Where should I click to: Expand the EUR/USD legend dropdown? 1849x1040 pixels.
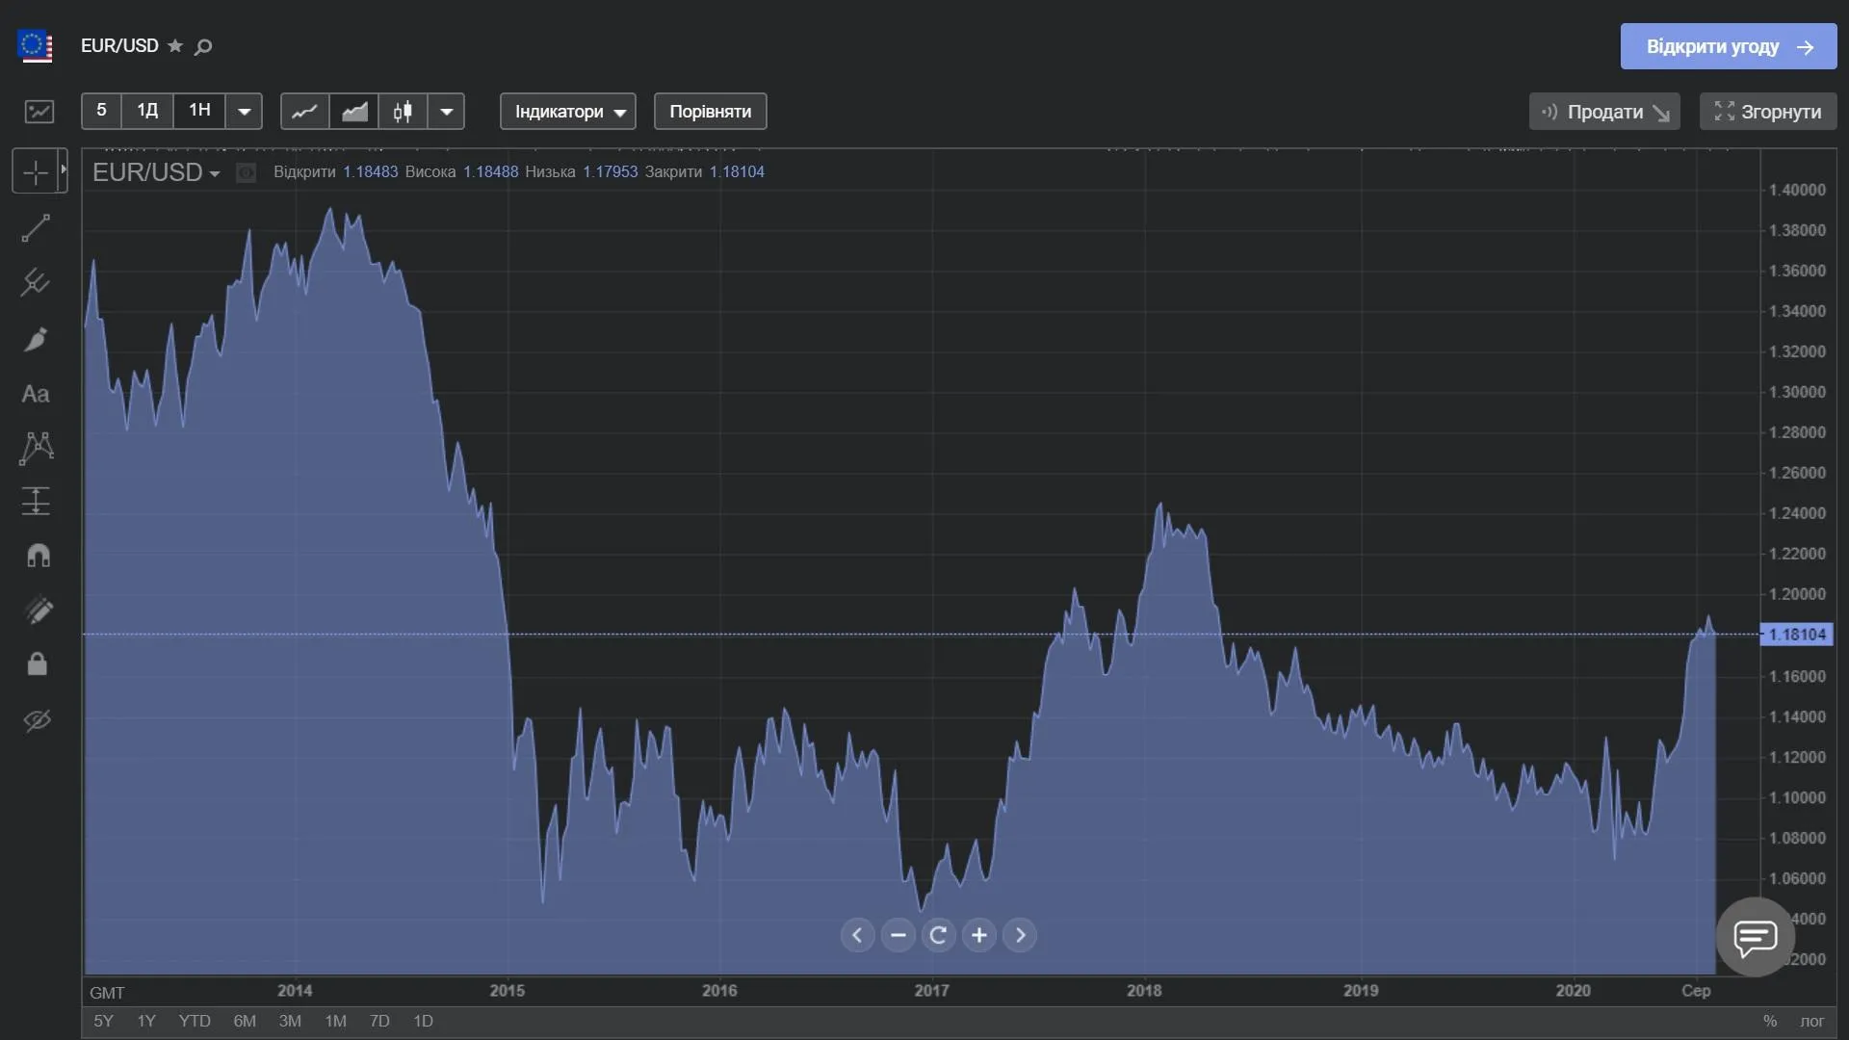pyautogui.click(x=214, y=173)
